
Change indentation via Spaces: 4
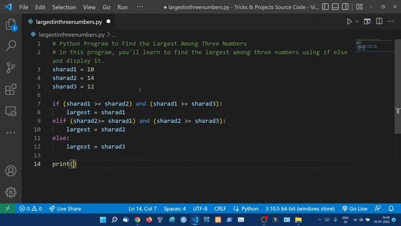coord(175,208)
